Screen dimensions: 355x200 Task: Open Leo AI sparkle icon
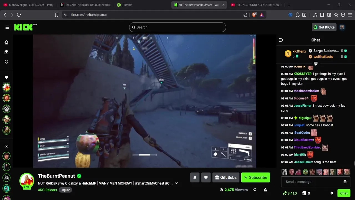(336, 15)
